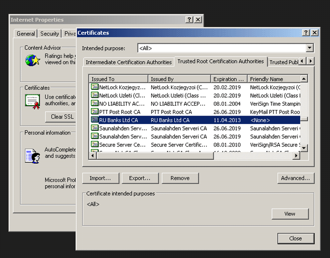Viewport: 330px width, 258px height.
Task: Click the RU Banks Ltd CA certificate icon
Action: 95,120
